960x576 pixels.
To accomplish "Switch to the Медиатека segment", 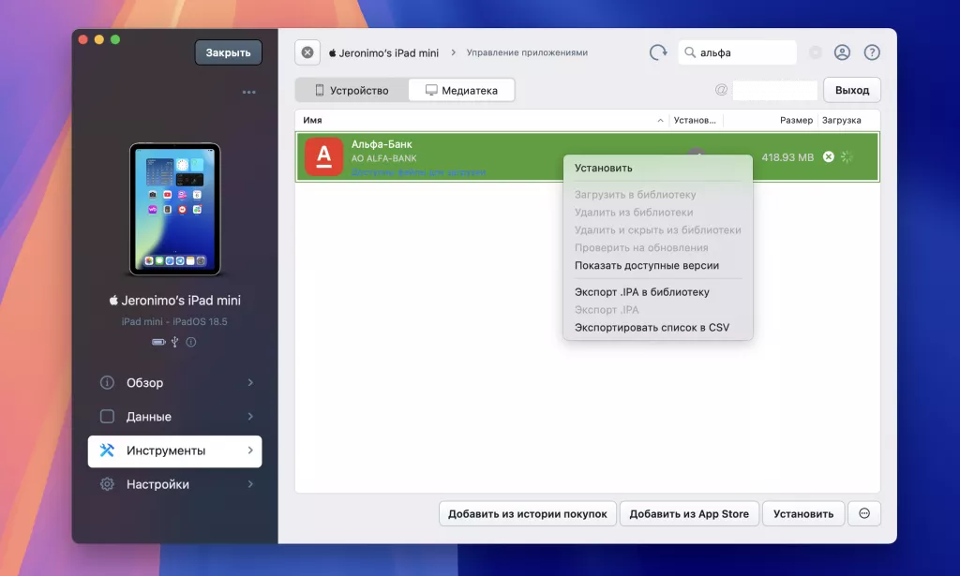I will [461, 91].
